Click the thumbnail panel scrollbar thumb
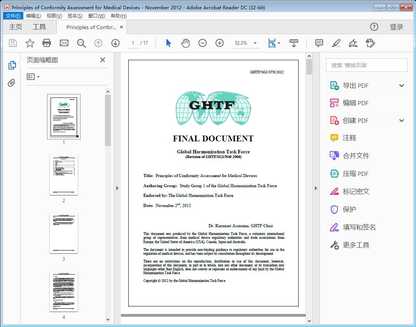 tap(108, 120)
